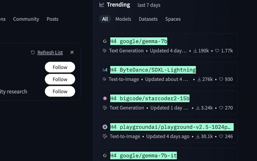Viewport: 257px width, 161px height.
Task: Open the Posts menu item
Action: (x=52, y=19)
